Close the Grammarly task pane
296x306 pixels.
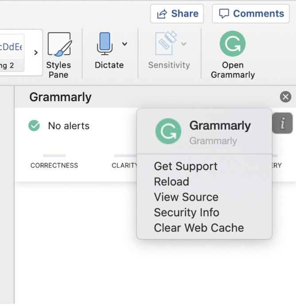tap(286, 97)
